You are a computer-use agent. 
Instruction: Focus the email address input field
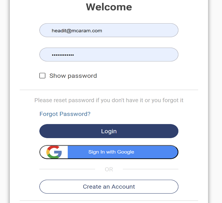109,30
